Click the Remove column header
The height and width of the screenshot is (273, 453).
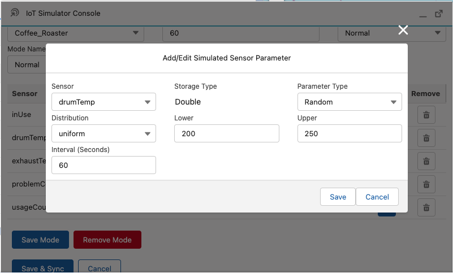click(x=425, y=94)
